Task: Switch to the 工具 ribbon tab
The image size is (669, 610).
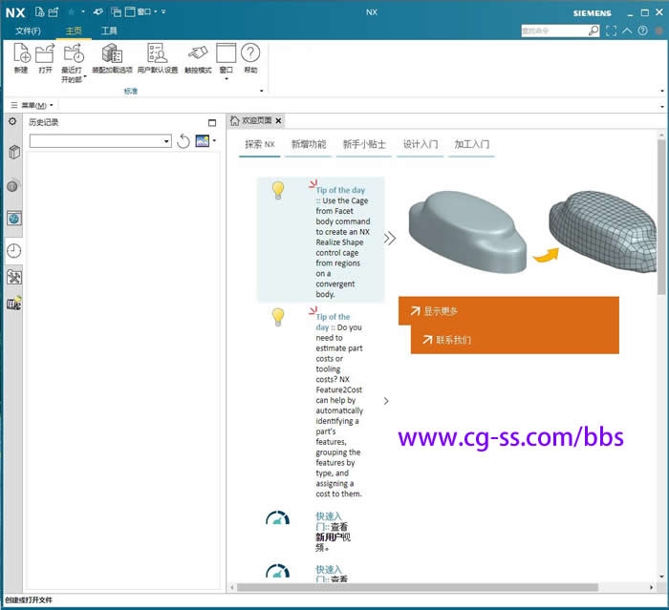Action: point(110,31)
